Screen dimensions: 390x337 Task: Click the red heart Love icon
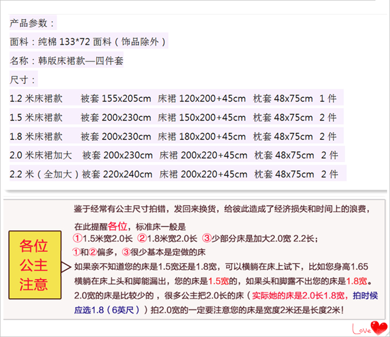pos(379,327)
